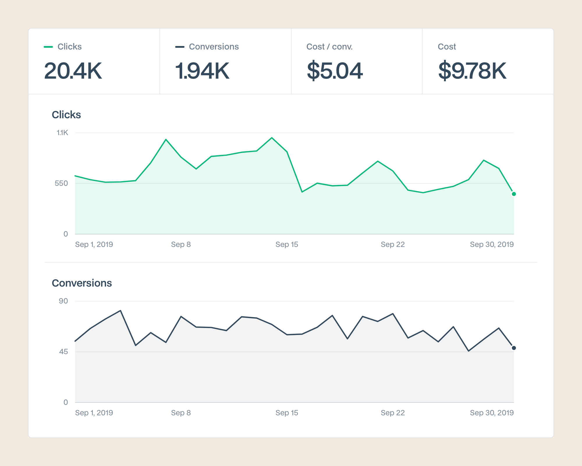Open the Cost metric card
The image size is (582, 466).
tap(488, 61)
